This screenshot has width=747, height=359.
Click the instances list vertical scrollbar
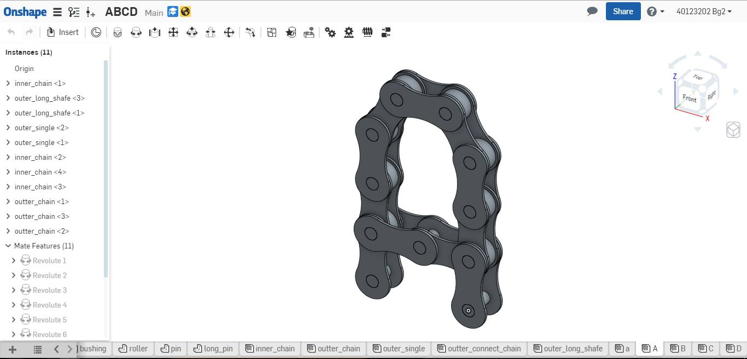tap(106, 170)
